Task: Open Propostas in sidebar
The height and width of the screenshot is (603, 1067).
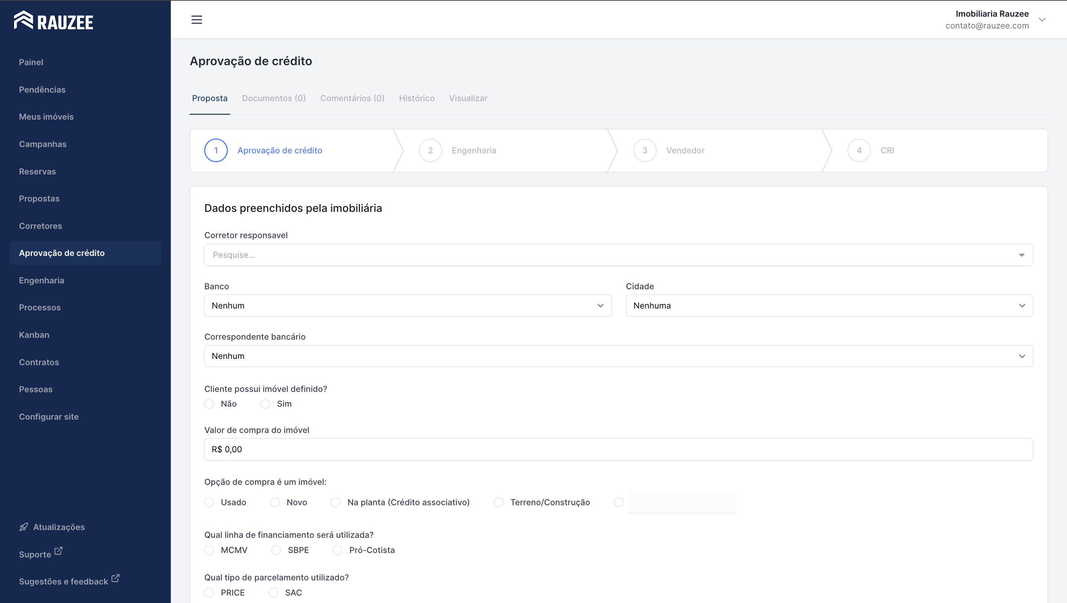Action: pos(39,199)
